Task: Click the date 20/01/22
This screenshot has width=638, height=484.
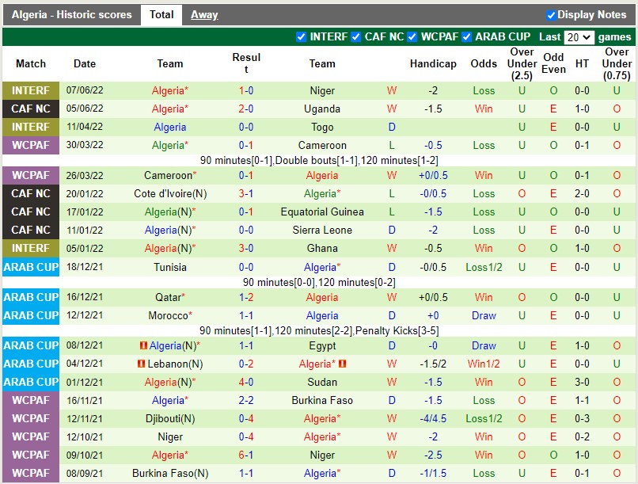Action: 85,194
